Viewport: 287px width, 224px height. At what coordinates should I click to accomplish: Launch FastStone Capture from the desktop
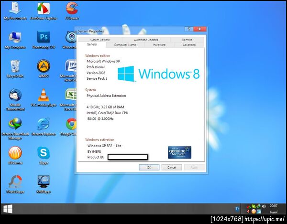[x=44, y=11]
